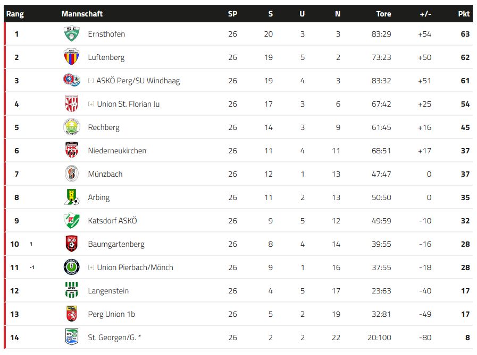Click the Niederneukirchen club crest

[72, 150]
